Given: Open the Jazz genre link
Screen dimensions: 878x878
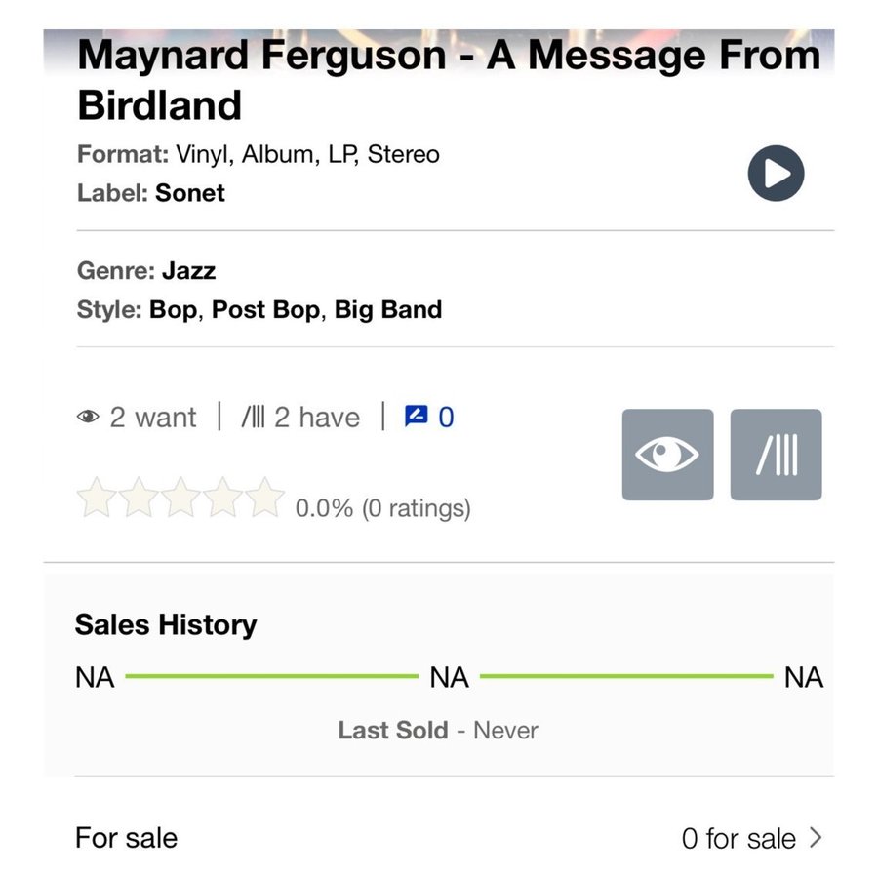Looking at the screenshot, I should [188, 271].
